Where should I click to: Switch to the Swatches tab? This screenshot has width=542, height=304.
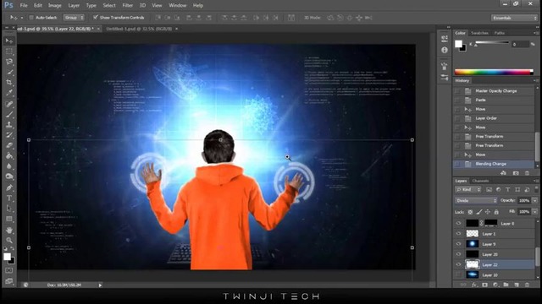point(479,33)
